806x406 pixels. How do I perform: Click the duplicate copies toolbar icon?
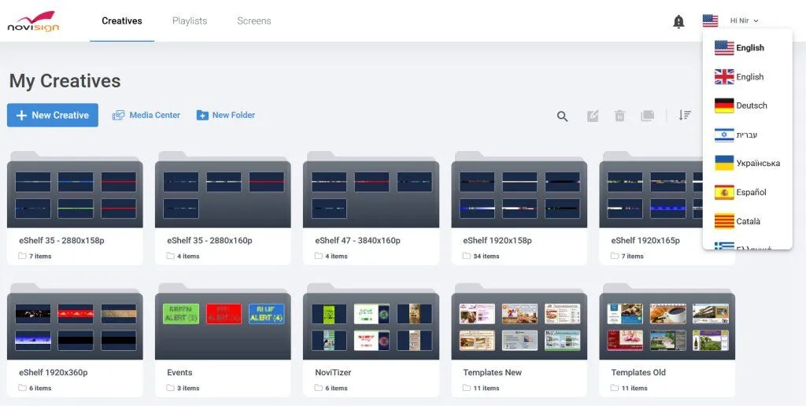click(x=647, y=116)
